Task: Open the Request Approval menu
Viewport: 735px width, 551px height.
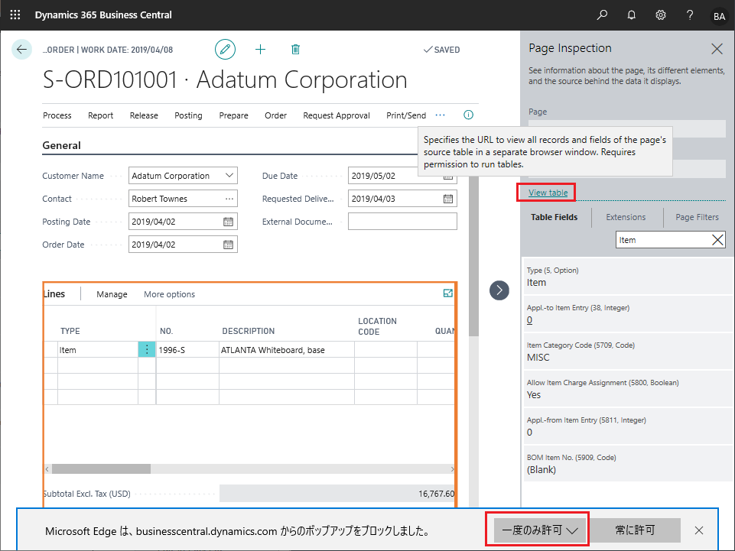Action: (x=337, y=115)
